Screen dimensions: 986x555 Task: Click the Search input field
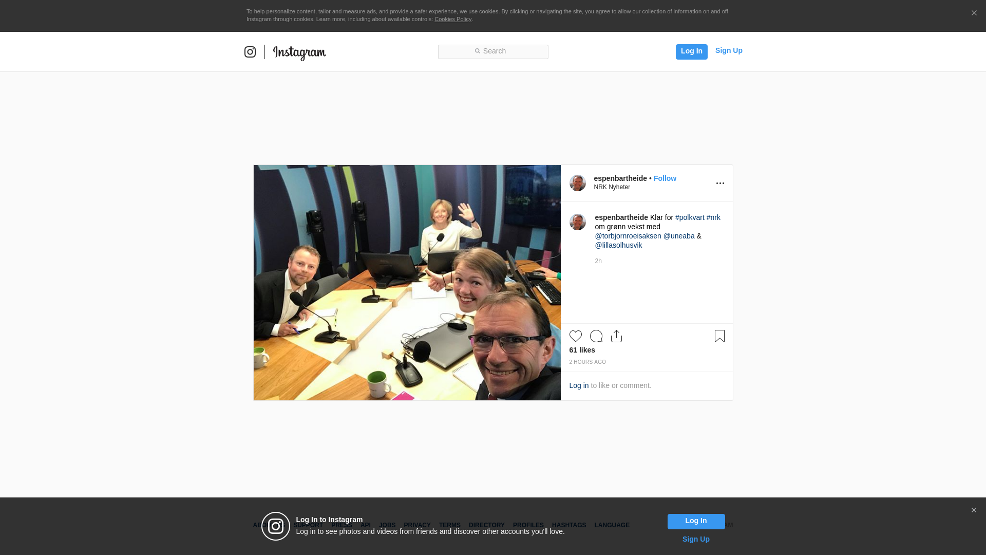(x=493, y=51)
